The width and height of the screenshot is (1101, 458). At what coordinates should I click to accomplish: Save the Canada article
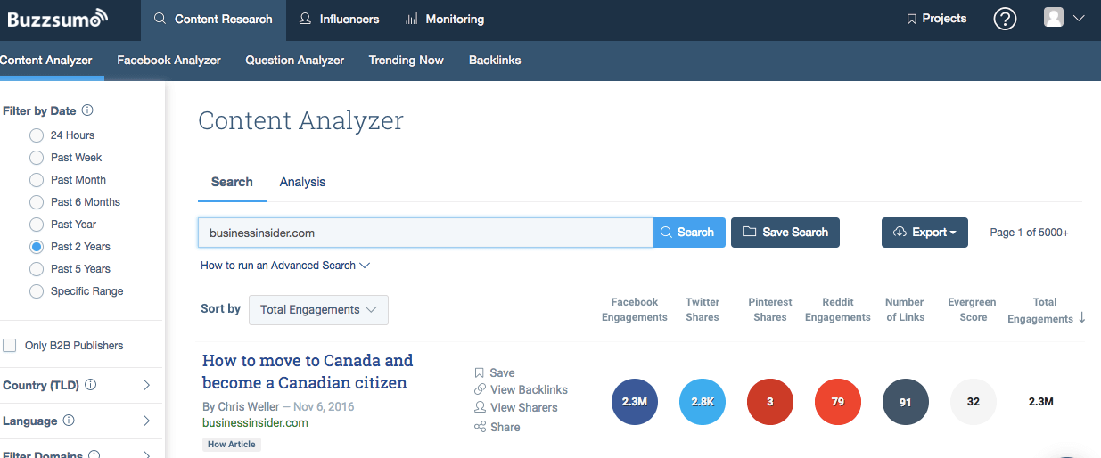(495, 372)
